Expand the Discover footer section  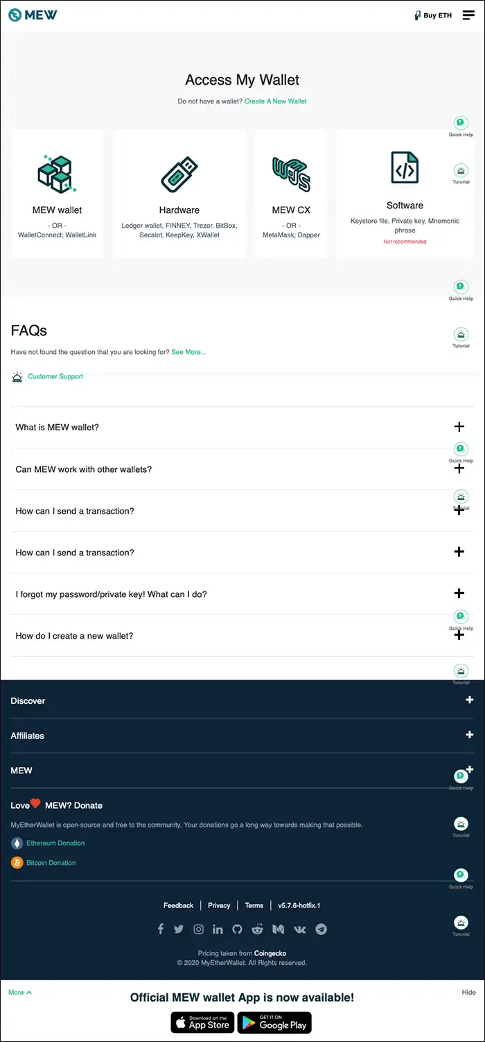(242, 700)
